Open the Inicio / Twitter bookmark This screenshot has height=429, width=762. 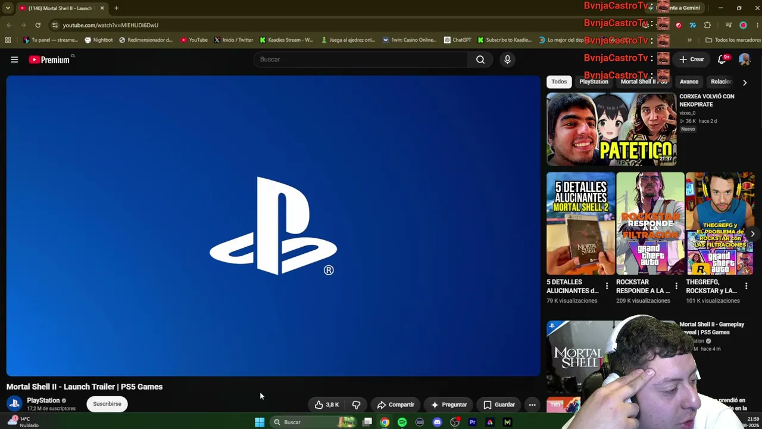click(233, 40)
